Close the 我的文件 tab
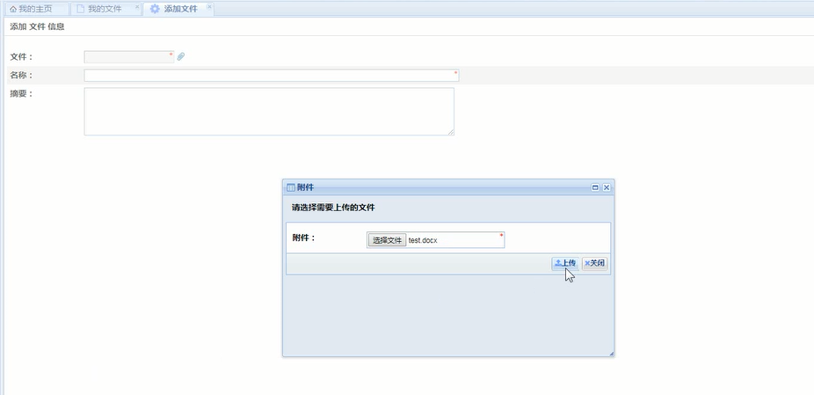Image resolution: width=814 pixels, height=395 pixels. click(137, 7)
